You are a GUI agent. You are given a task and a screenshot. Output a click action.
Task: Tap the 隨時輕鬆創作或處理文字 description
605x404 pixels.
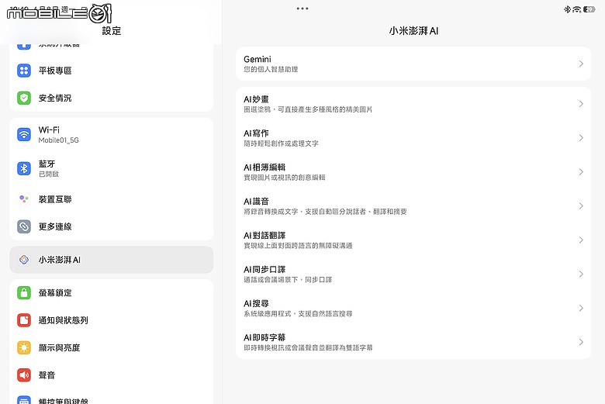(281, 143)
